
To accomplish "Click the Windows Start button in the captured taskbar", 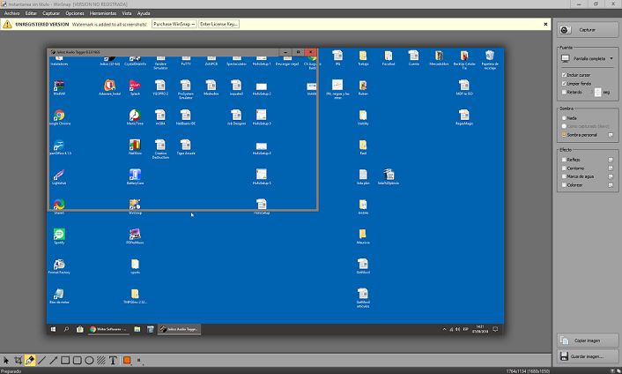I will (x=53, y=329).
